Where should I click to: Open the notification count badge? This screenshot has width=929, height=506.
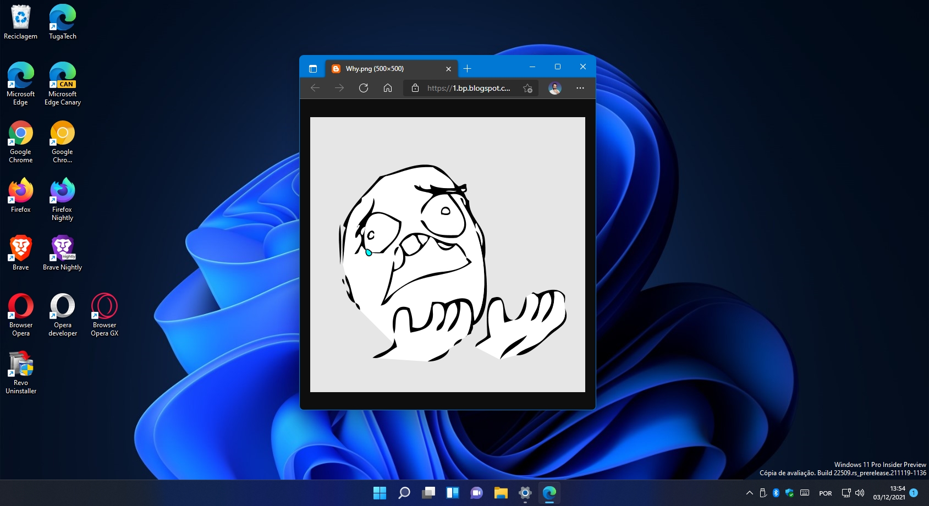914,493
